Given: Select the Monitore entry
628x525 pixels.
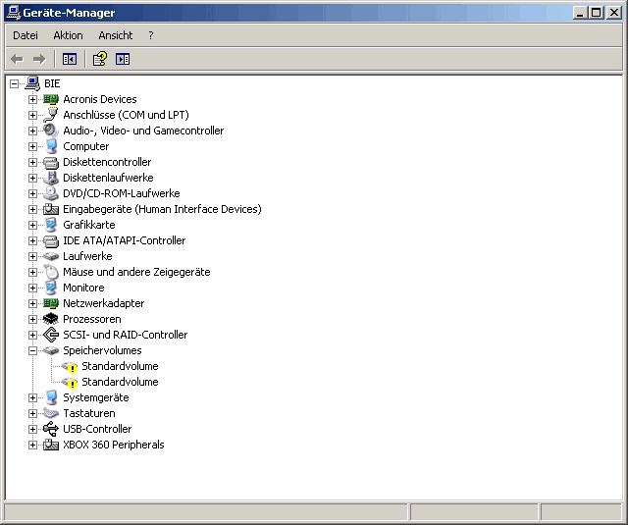Looking at the screenshot, I should coord(83,288).
